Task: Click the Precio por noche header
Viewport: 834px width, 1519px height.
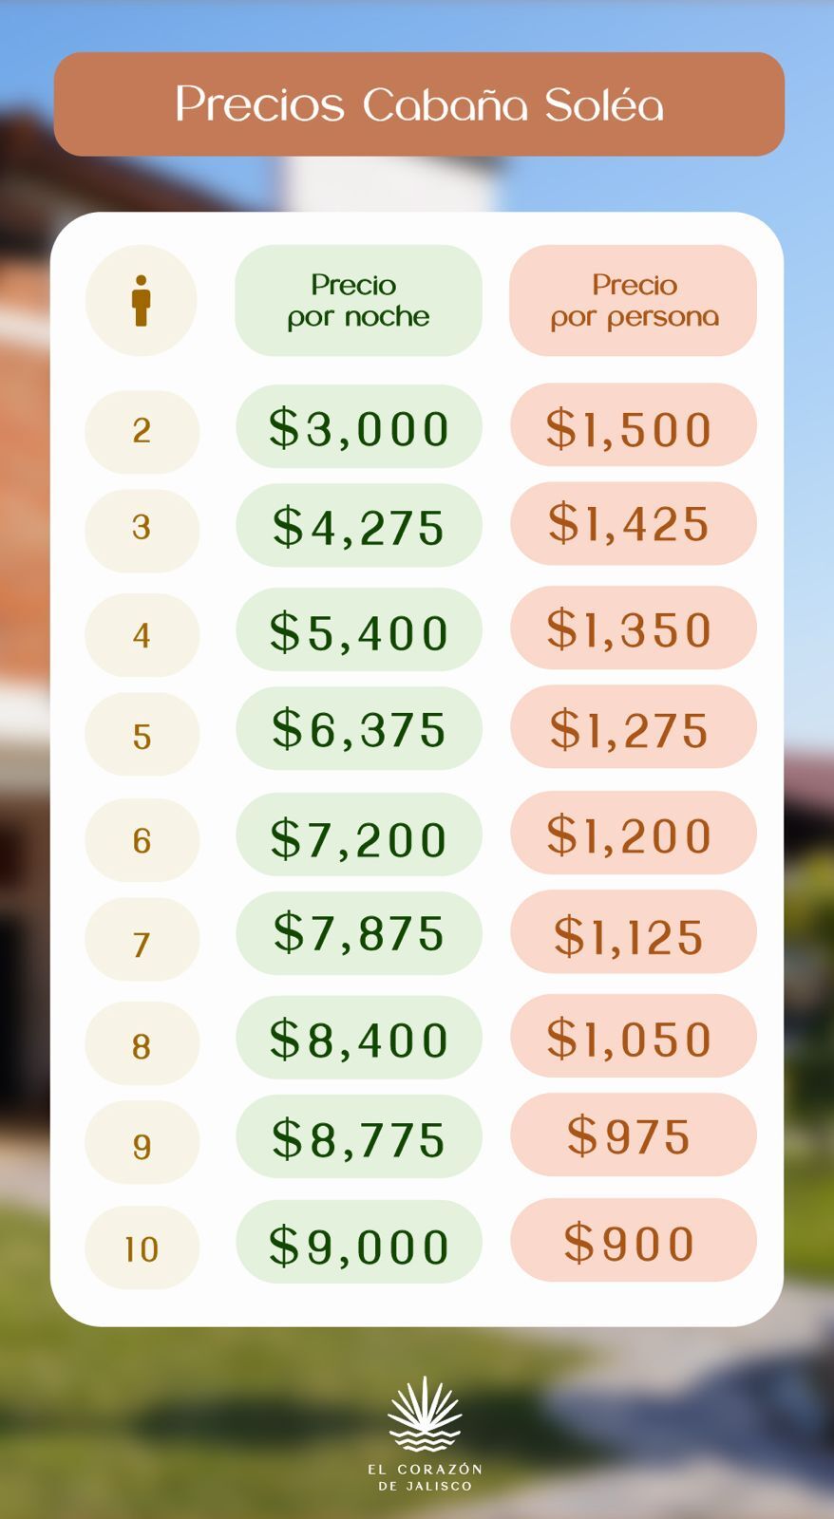Action: (358, 301)
